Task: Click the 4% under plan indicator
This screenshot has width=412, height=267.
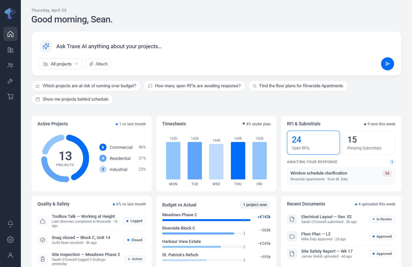Action: (256, 124)
